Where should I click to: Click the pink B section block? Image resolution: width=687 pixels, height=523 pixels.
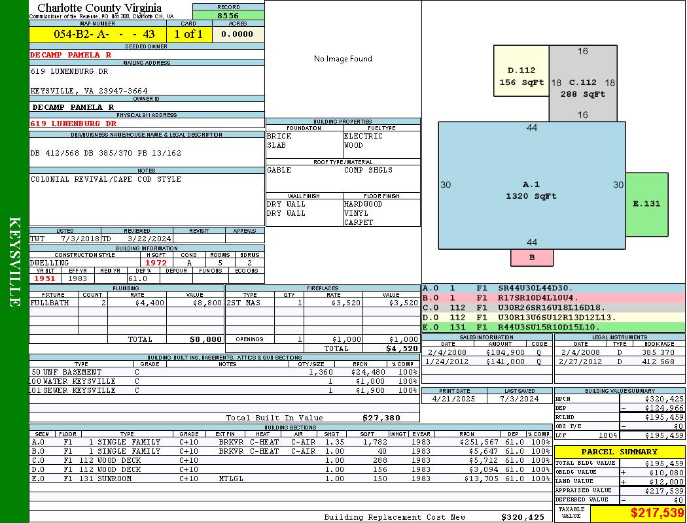click(532, 258)
